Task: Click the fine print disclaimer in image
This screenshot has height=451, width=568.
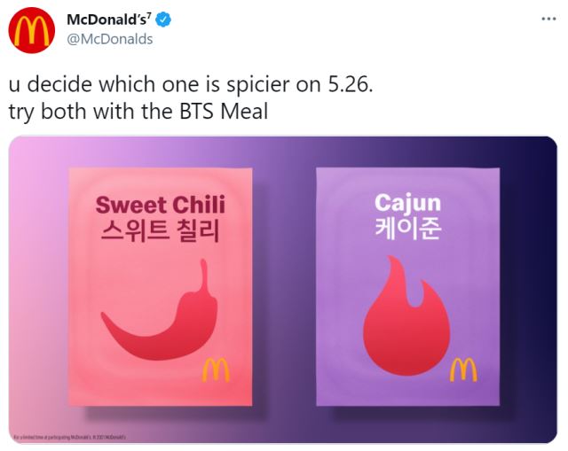Action: tap(69, 437)
